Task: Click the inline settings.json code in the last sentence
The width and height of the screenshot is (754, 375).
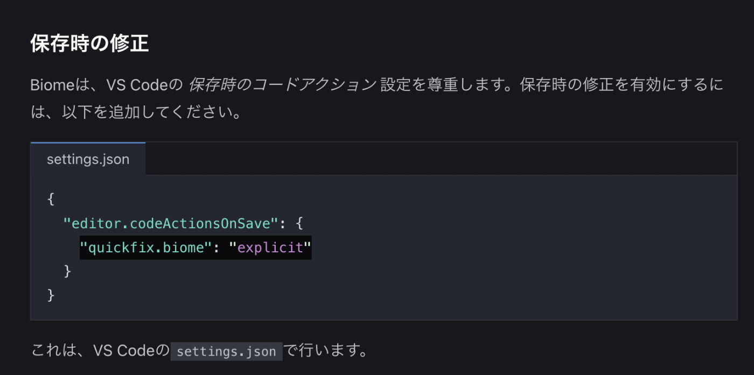Action: 226,351
